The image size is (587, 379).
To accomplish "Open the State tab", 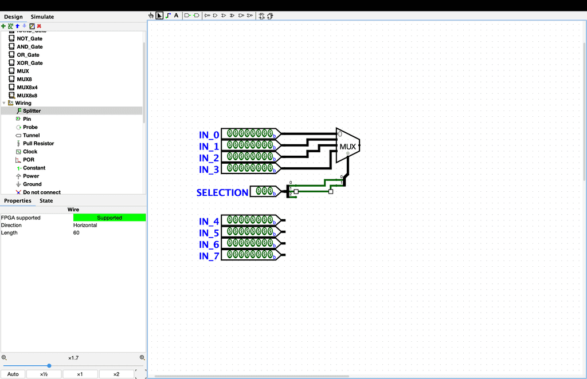I will coord(46,201).
